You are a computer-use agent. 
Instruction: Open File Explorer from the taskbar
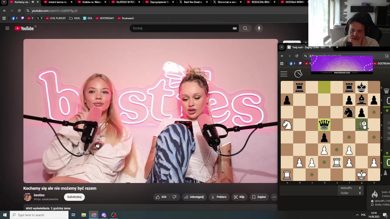click(x=84, y=215)
